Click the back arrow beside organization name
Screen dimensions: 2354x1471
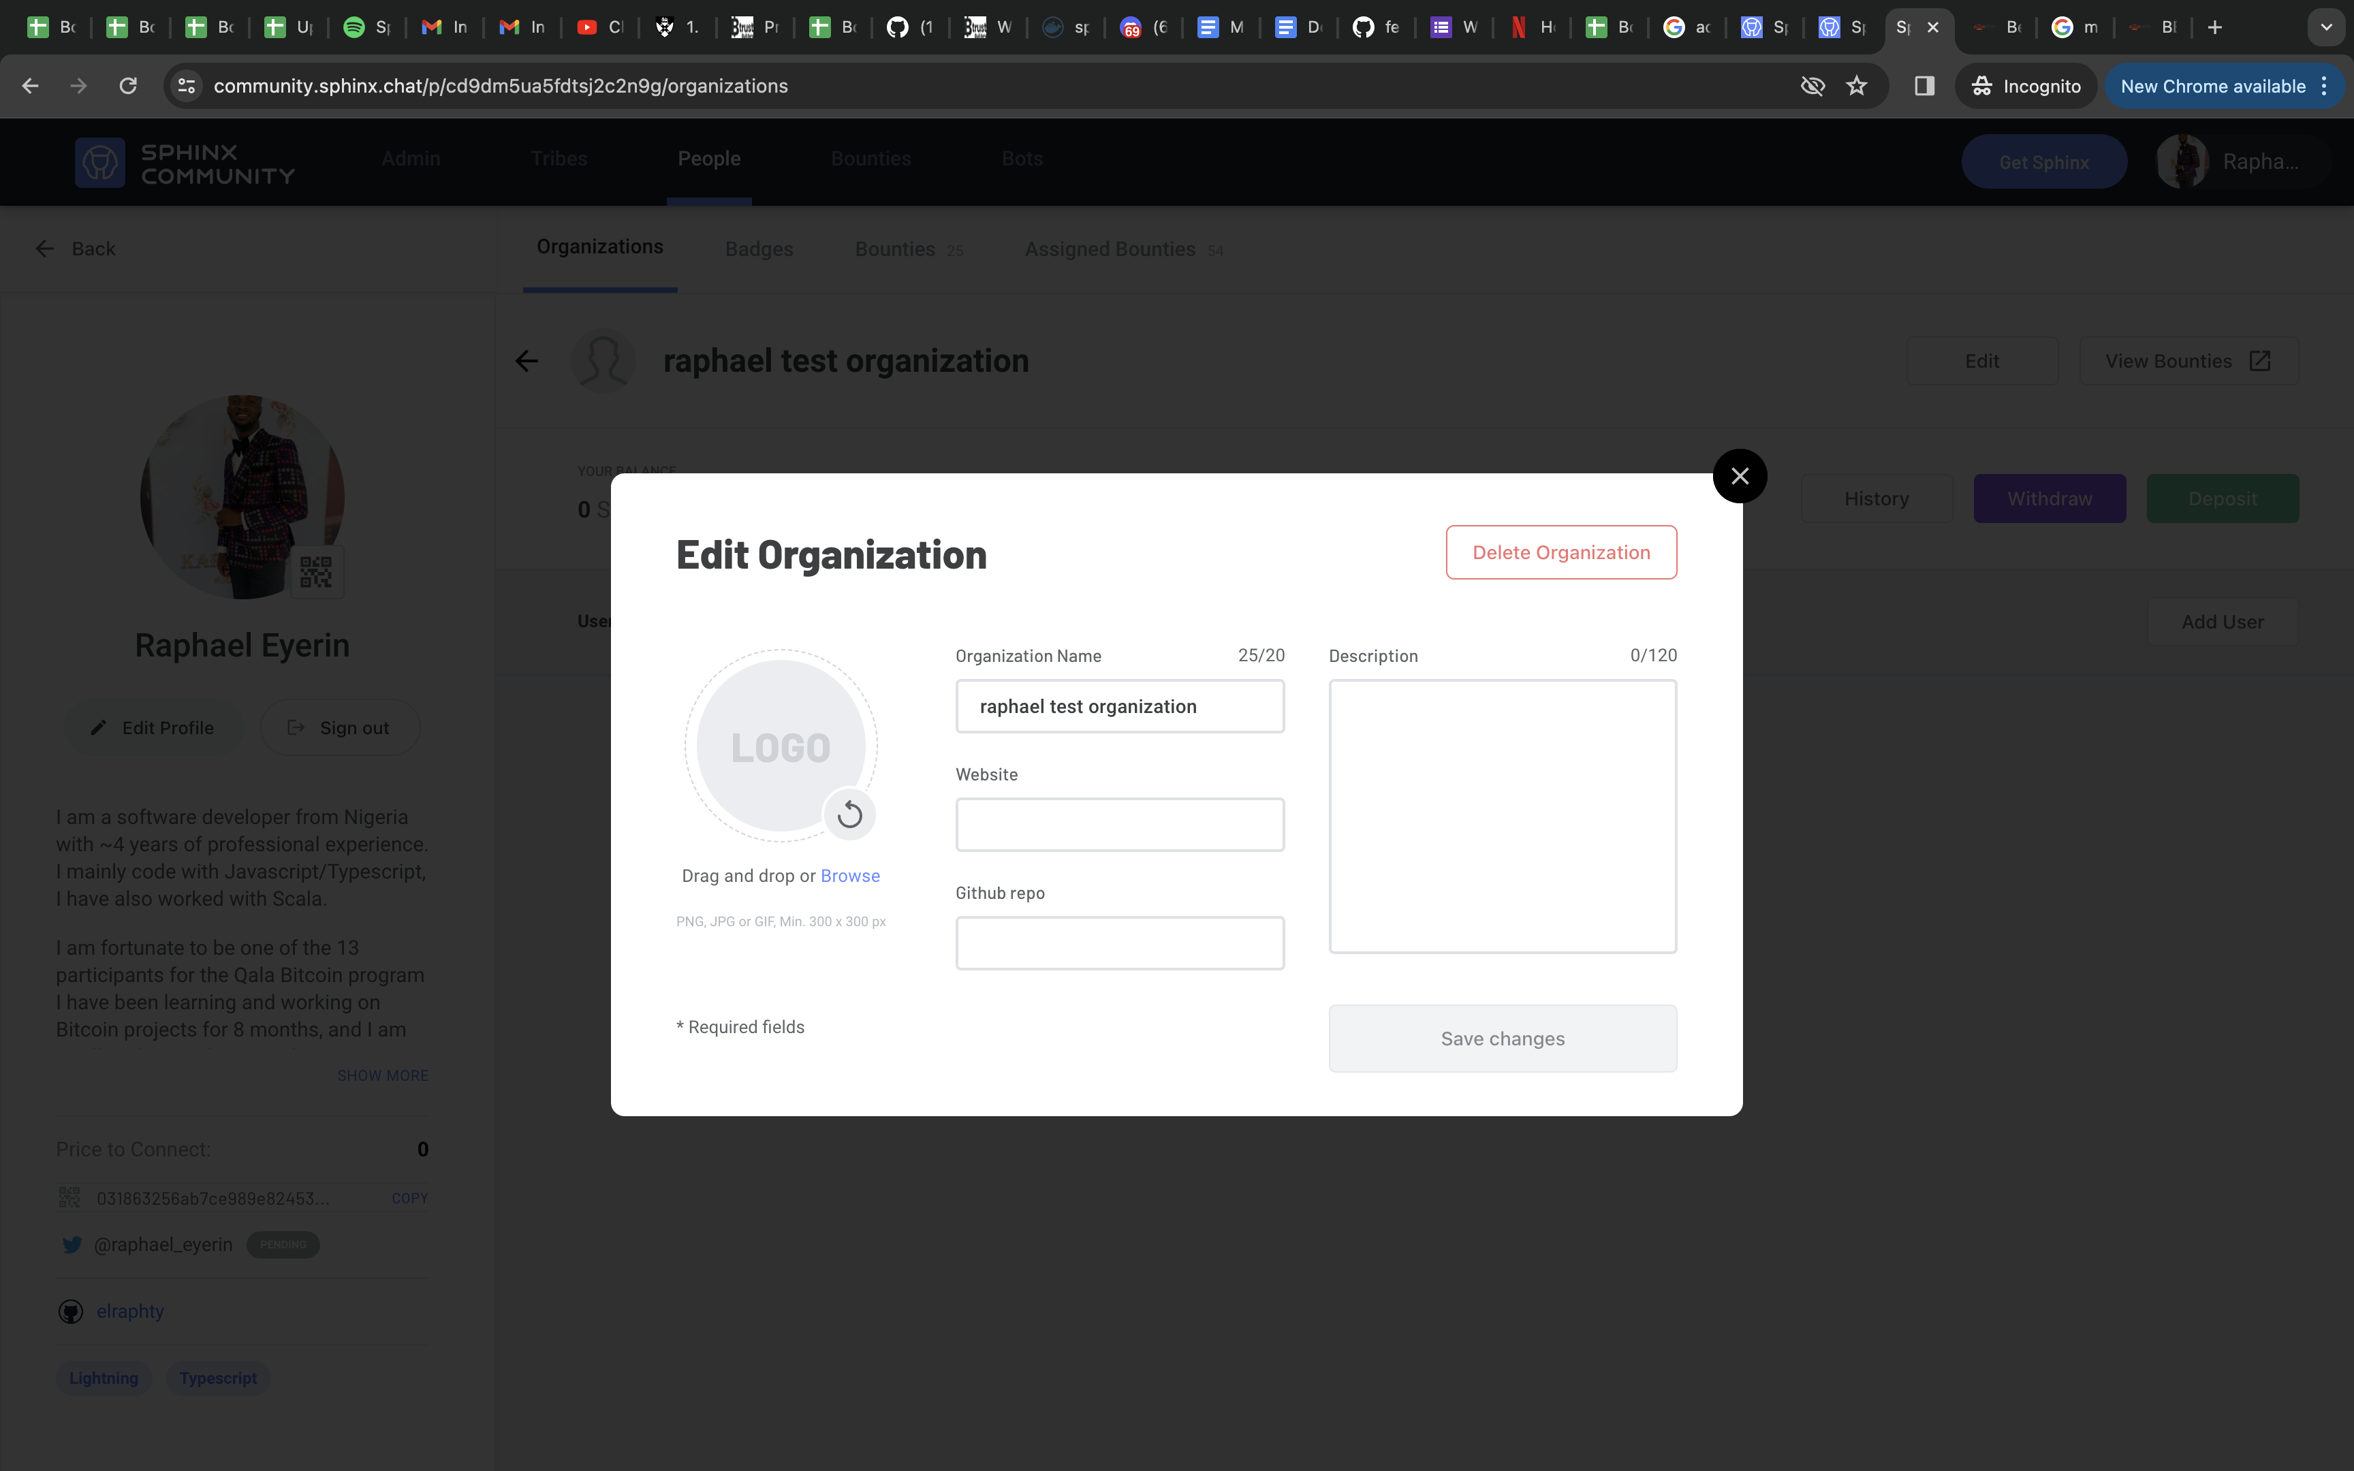[x=527, y=361]
